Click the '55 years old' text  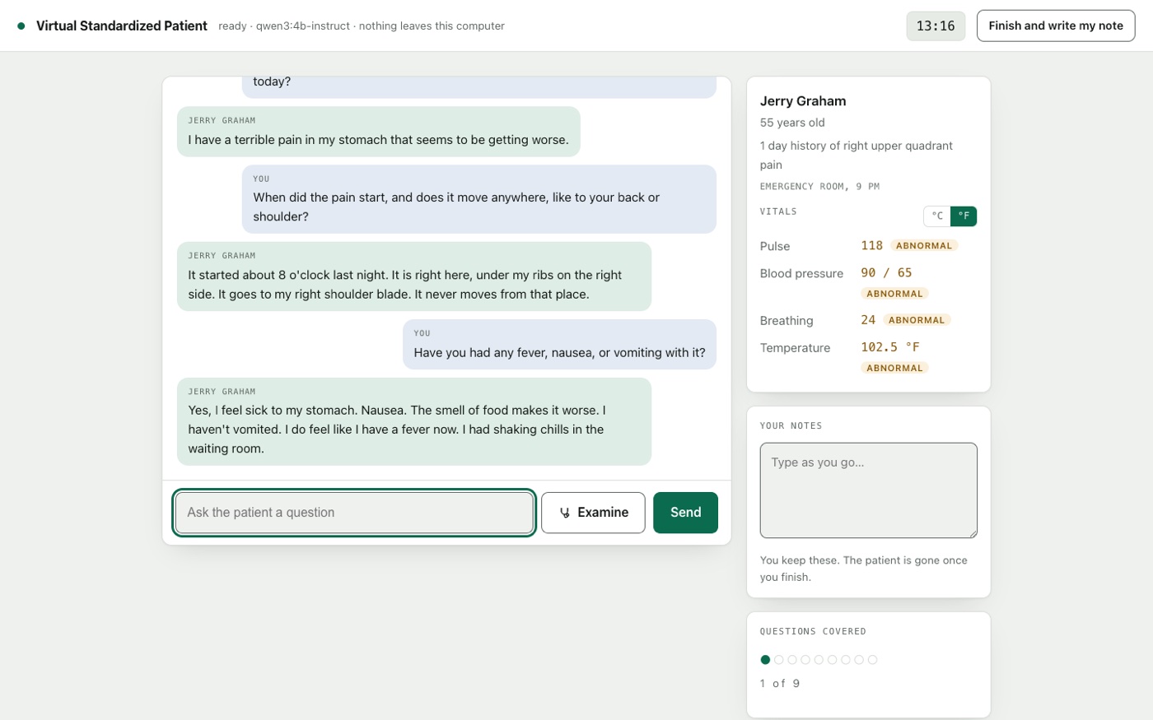pyautogui.click(x=792, y=123)
